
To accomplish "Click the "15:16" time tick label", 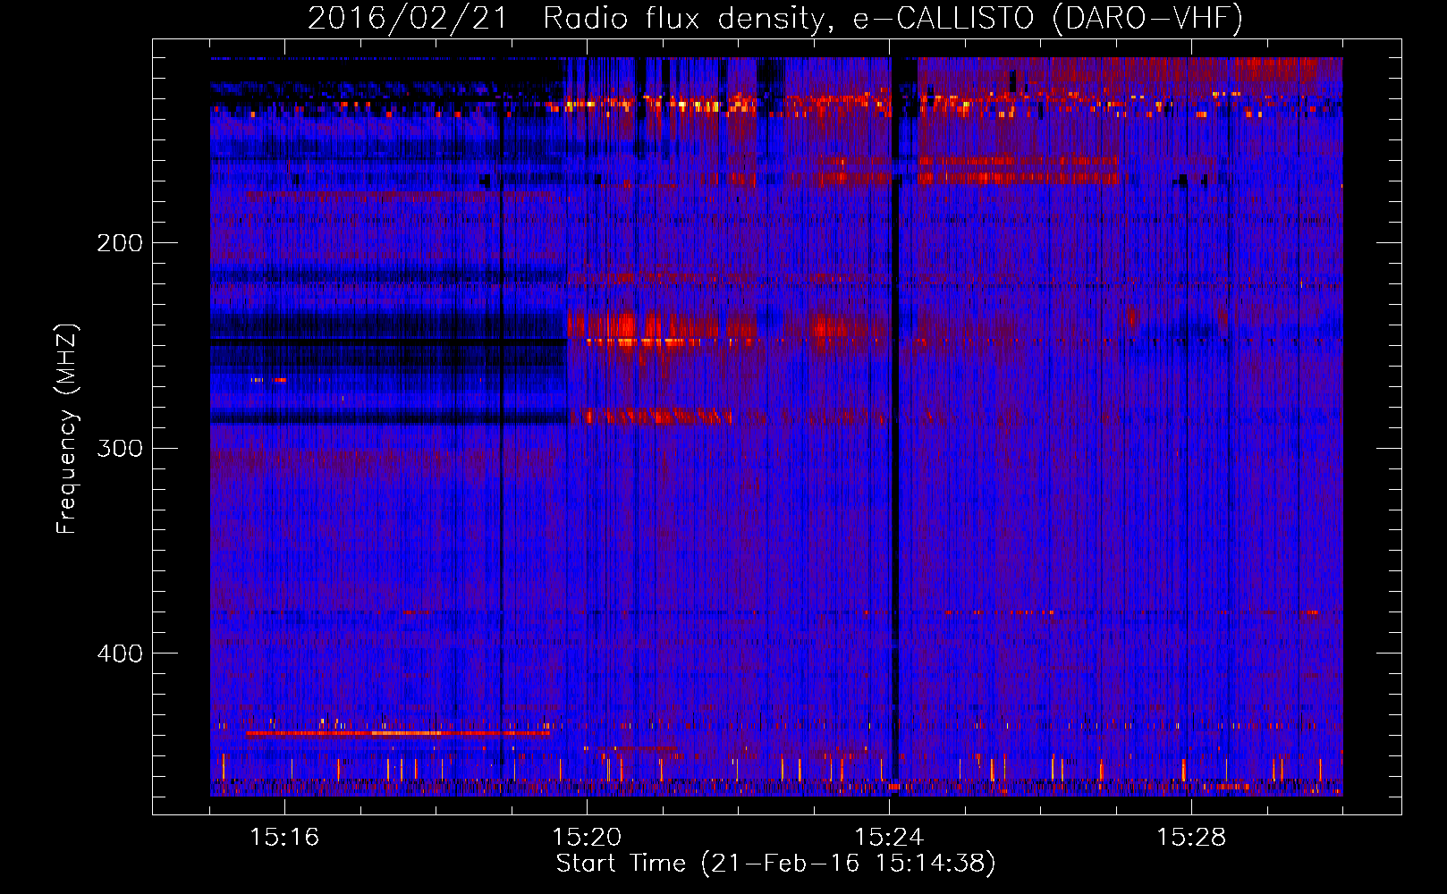I will click(284, 838).
